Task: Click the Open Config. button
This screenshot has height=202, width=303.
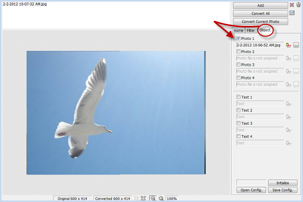Action: click(x=251, y=190)
